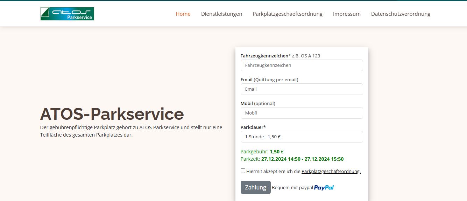Tick the Parkplatzgeschäftsordnung acceptance checkbox
467x201 pixels.
243,171
